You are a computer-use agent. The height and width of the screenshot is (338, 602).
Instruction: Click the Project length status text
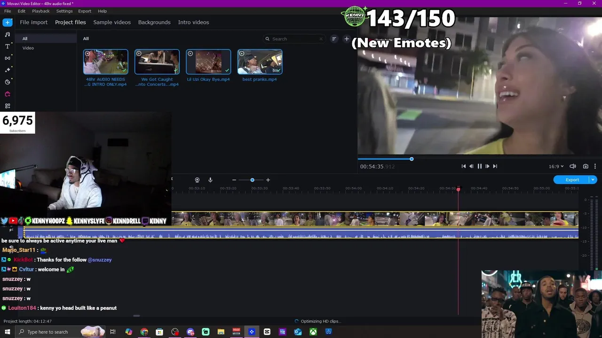pos(28,321)
